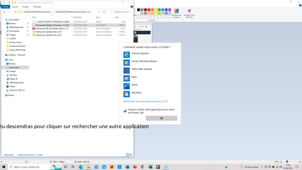Click the Windows taskbar search field

coord(35,167)
